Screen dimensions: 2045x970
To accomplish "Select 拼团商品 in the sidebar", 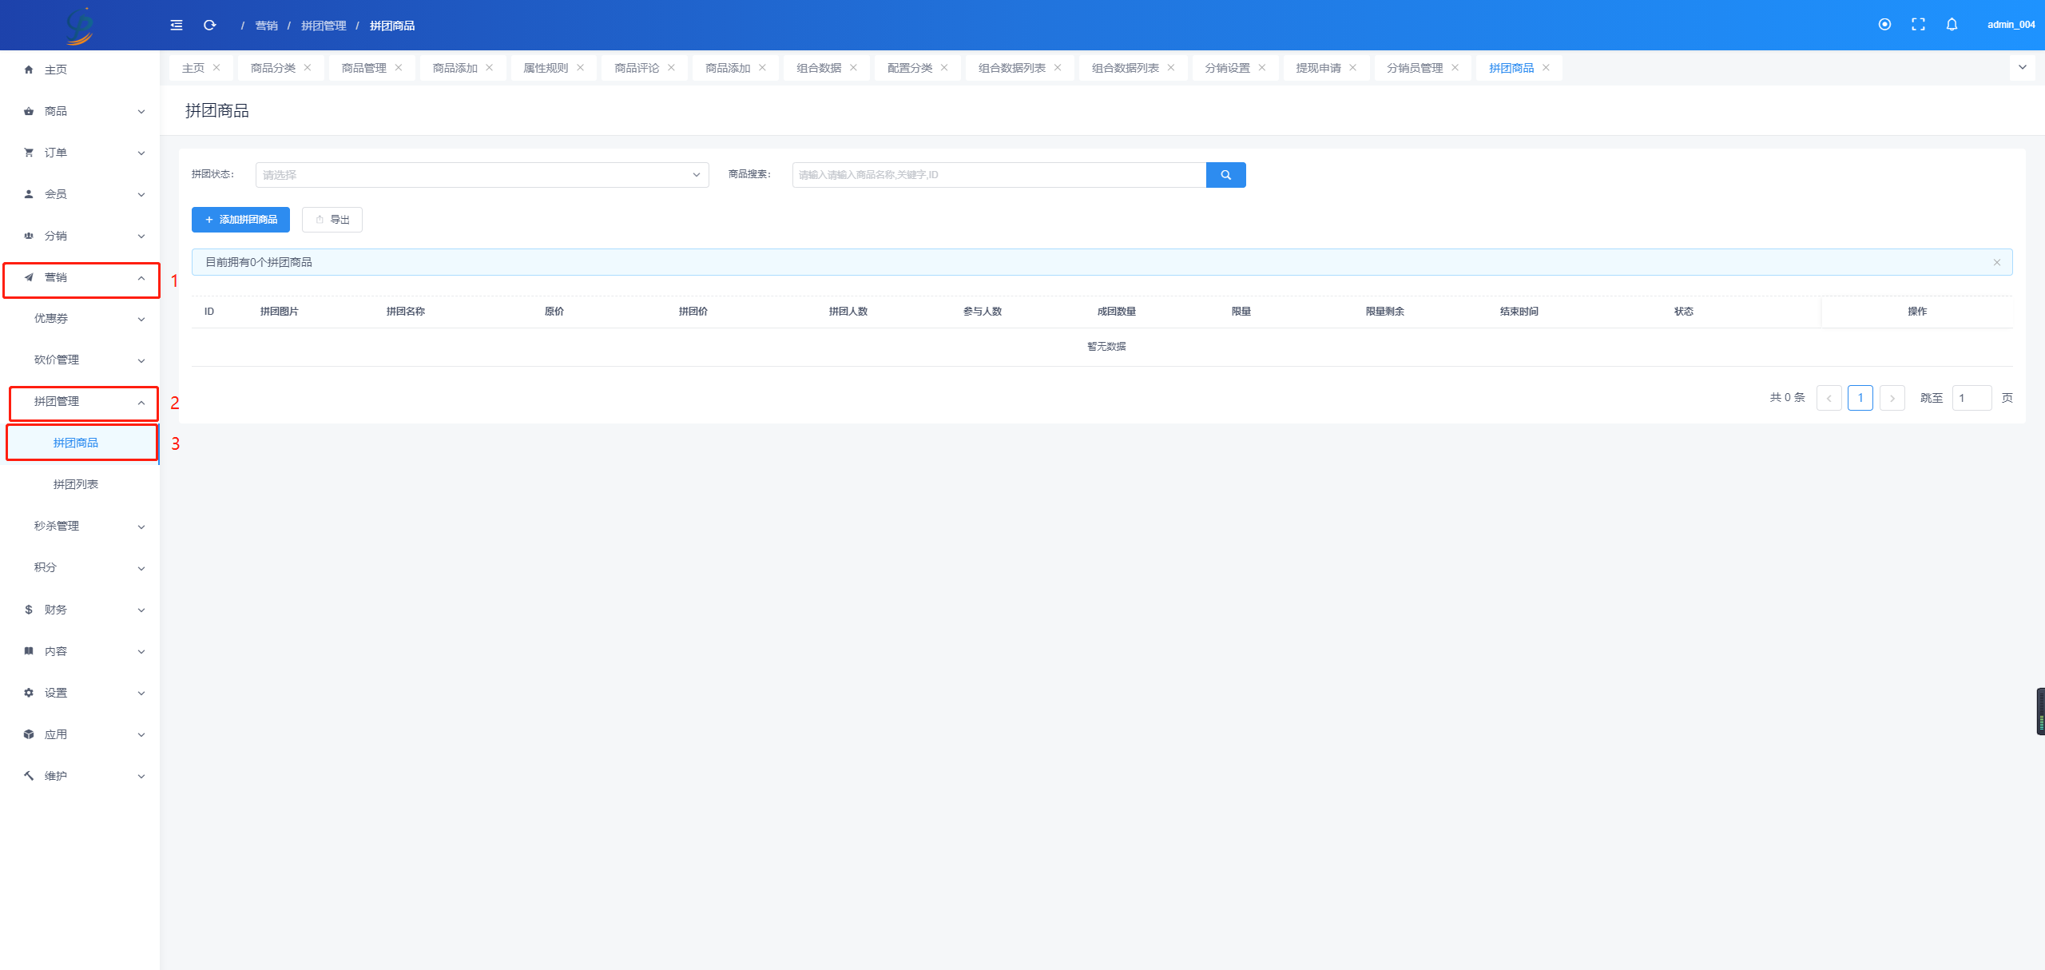I will (x=80, y=443).
